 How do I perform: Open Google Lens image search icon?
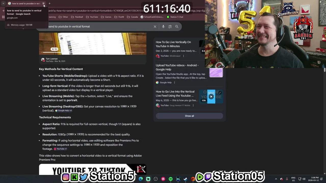click(x=170, y=26)
